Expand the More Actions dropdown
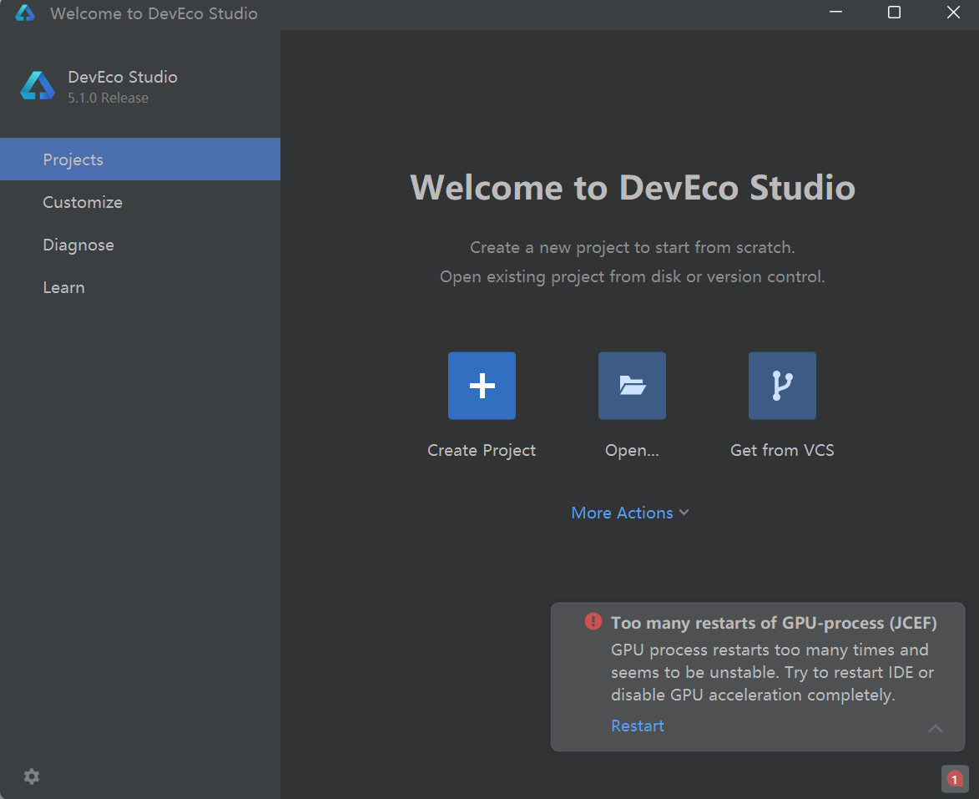This screenshot has height=799, width=979. pos(630,513)
